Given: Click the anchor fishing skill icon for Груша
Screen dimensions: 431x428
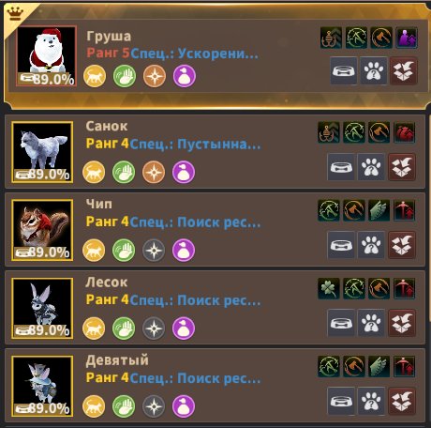Looking at the screenshot, I should pos(331,38).
